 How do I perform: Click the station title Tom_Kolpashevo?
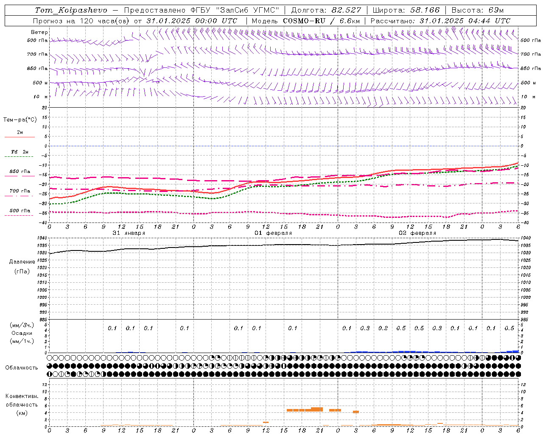[x=71, y=10]
